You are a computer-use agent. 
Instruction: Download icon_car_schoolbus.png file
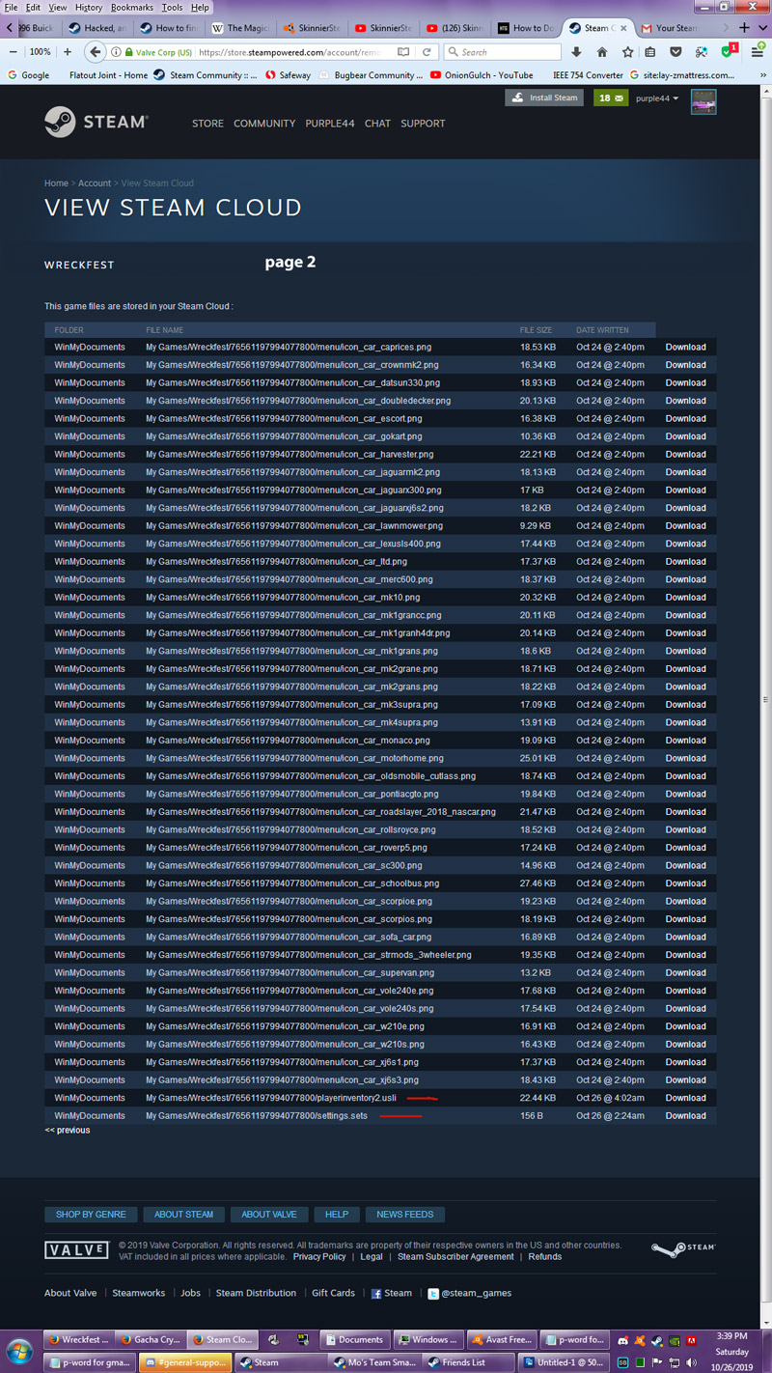[x=685, y=883]
